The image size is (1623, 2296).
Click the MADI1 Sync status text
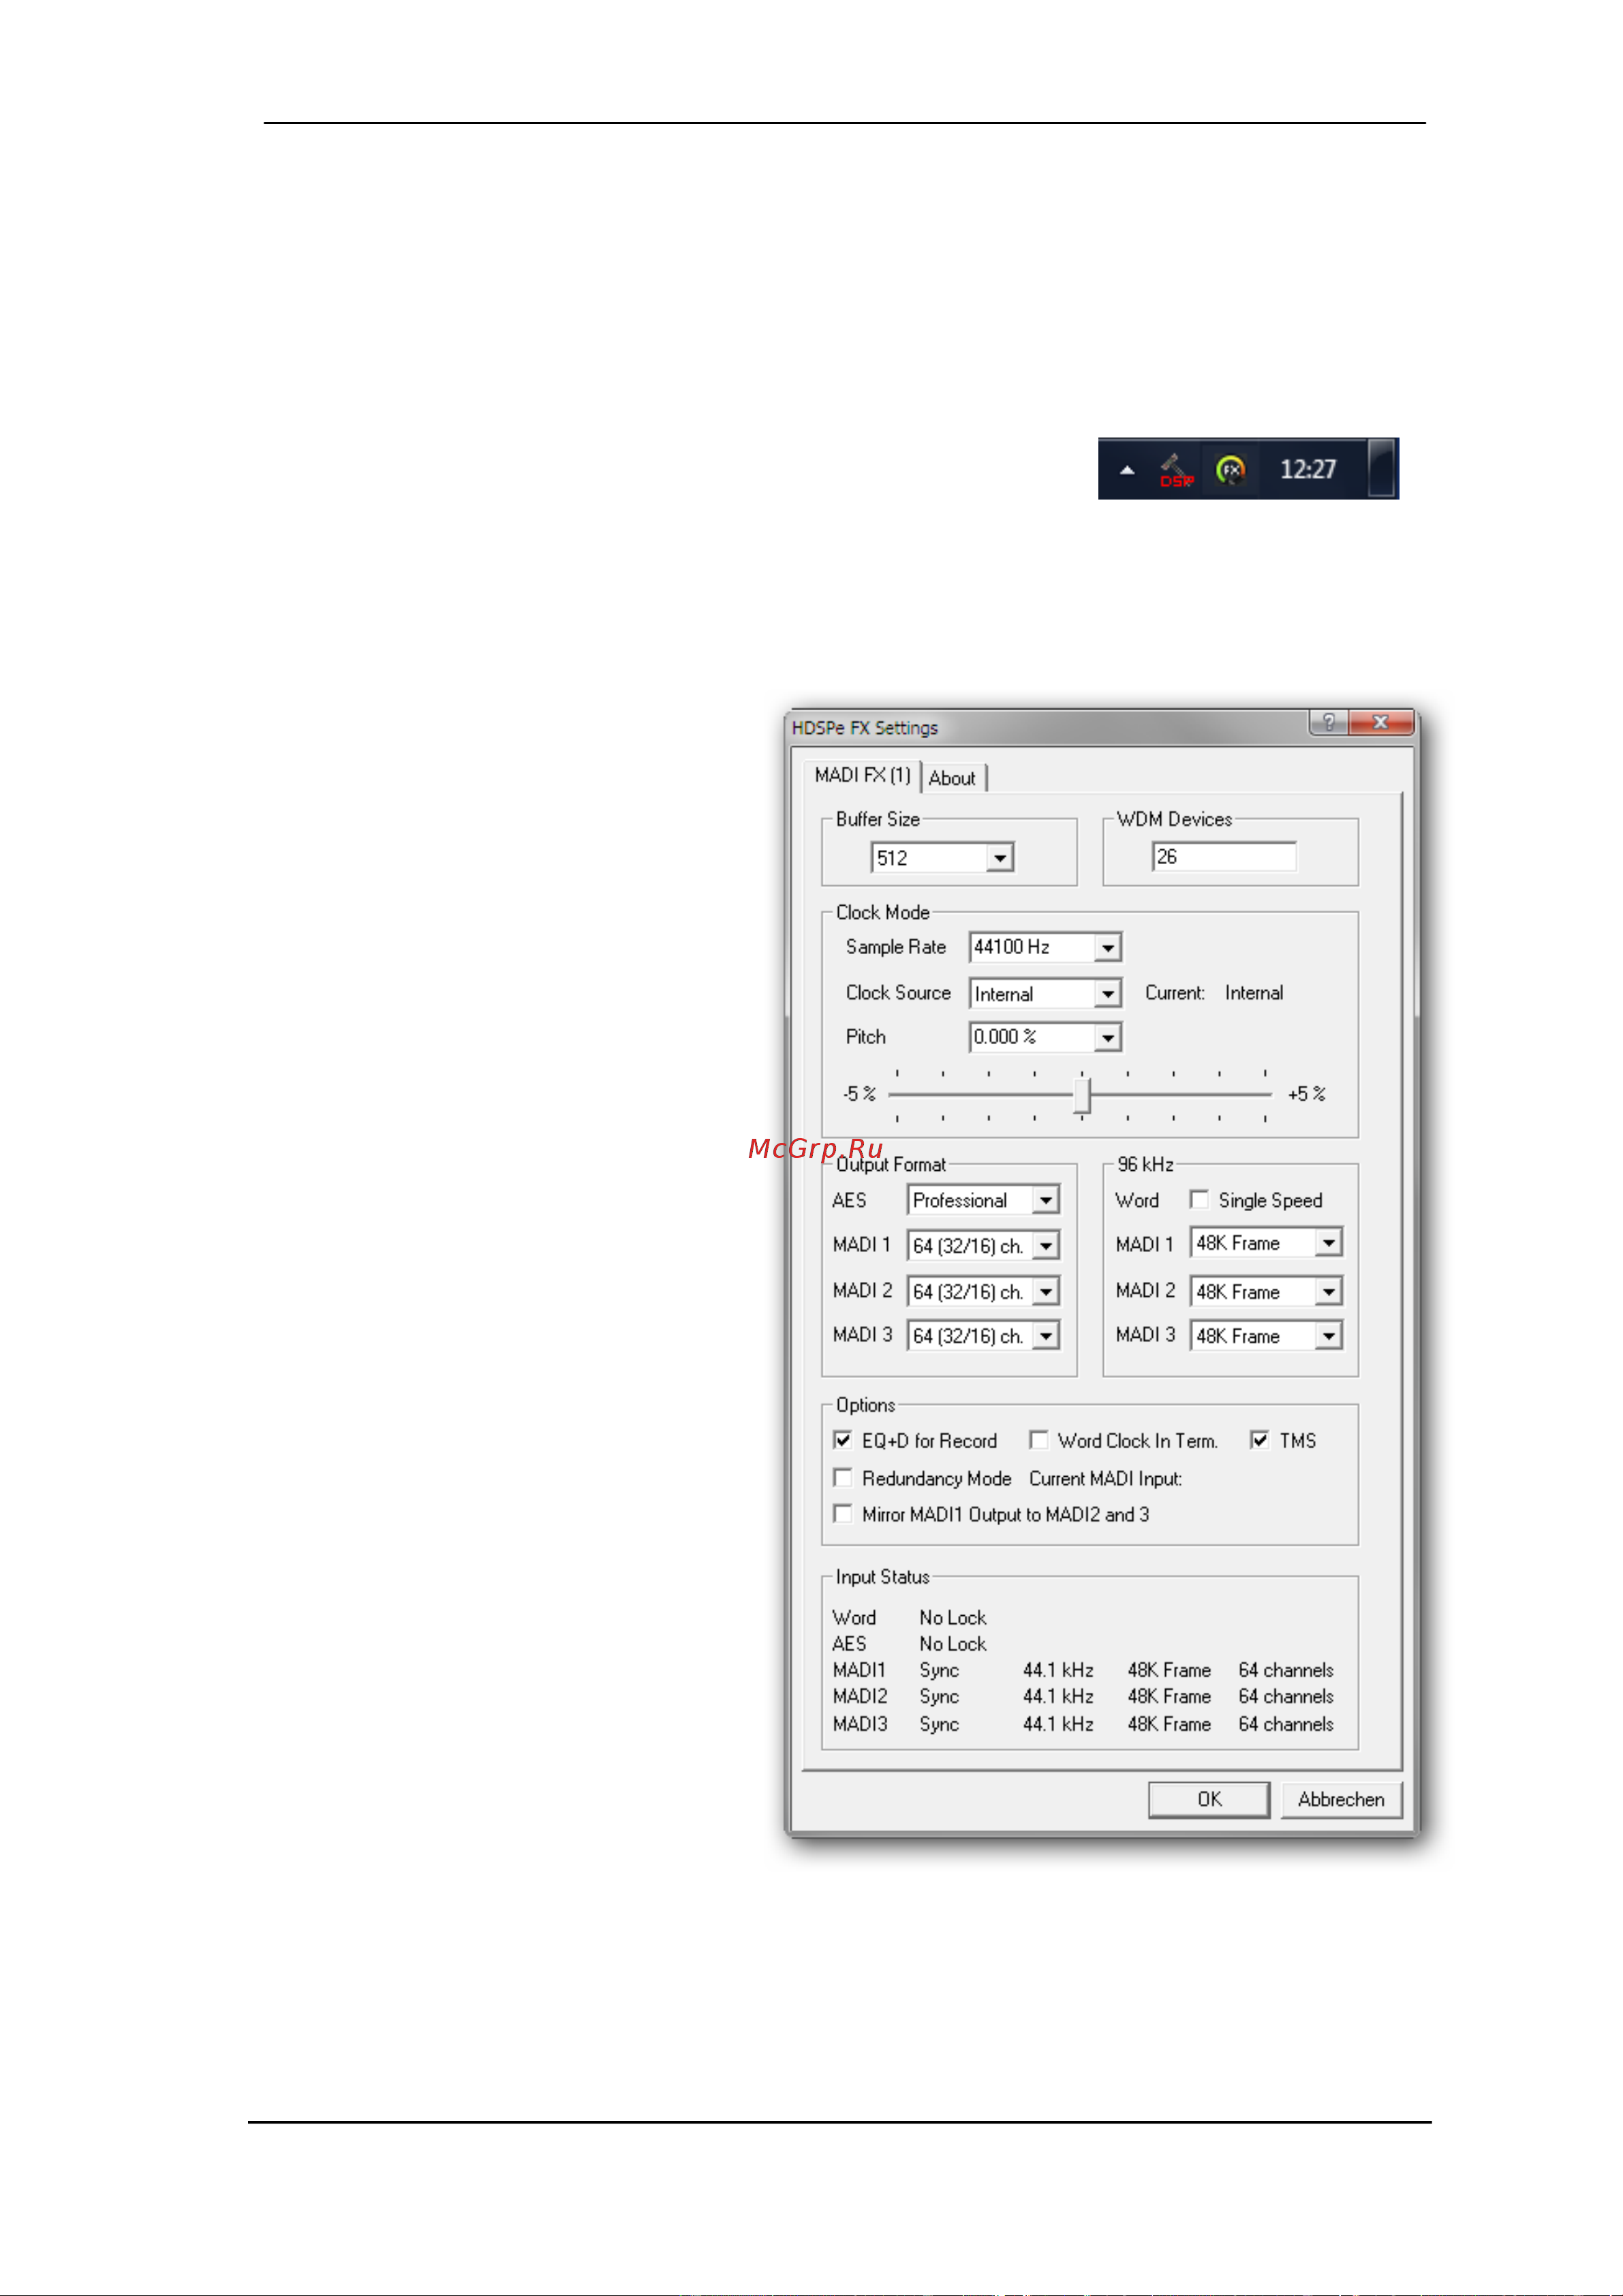pos(939,1671)
